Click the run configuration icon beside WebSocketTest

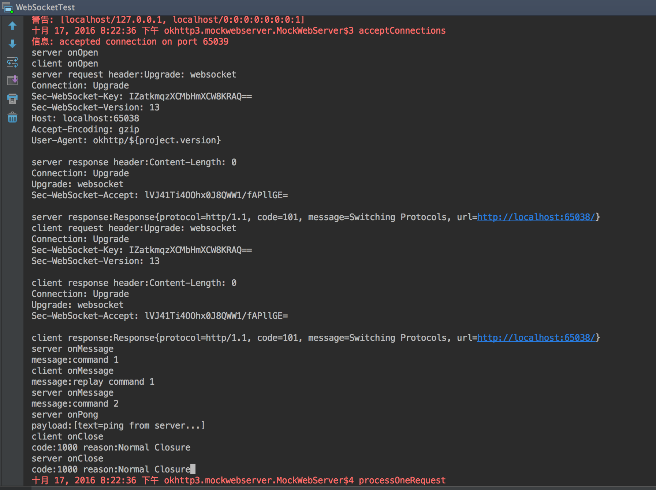pyautogui.click(x=8, y=8)
